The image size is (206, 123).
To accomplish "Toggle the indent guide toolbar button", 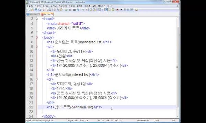I will [106, 10].
